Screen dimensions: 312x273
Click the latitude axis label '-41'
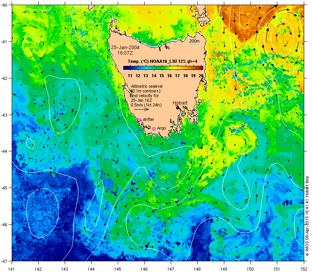4,42
